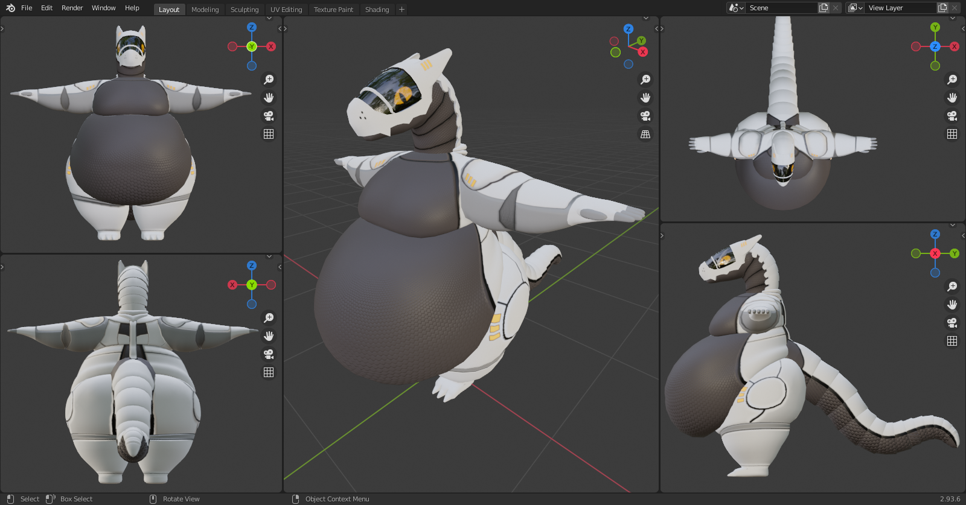Click the Scene name field
This screenshot has height=505, width=966.
(781, 8)
